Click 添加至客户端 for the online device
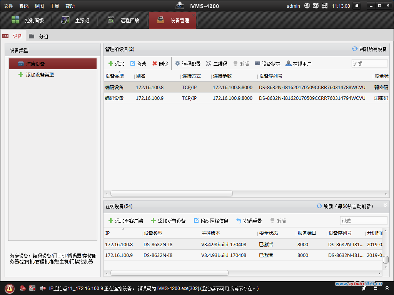Viewport: 394px width, 295px height. (126, 221)
